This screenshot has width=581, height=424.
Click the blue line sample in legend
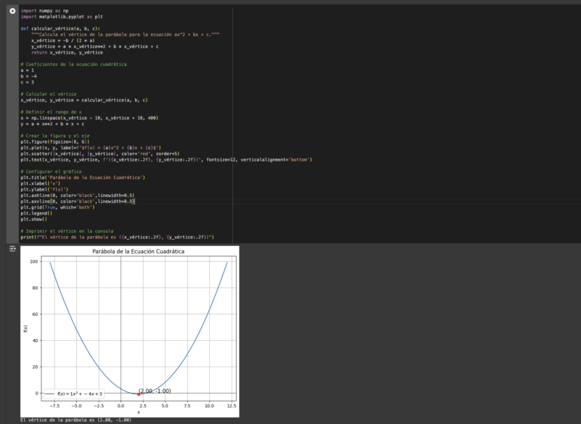point(50,394)
